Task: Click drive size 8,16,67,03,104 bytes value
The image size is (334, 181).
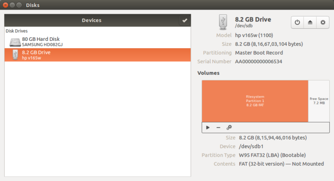Action: coord(269,44)
